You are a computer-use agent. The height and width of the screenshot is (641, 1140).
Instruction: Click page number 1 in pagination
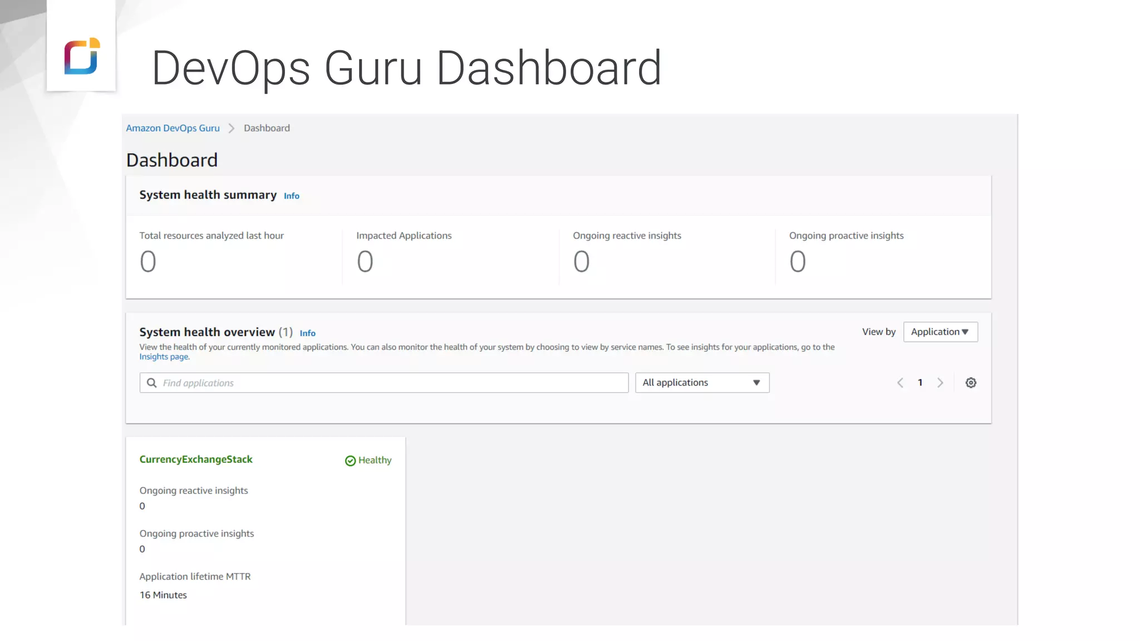[x=920, y=383]
